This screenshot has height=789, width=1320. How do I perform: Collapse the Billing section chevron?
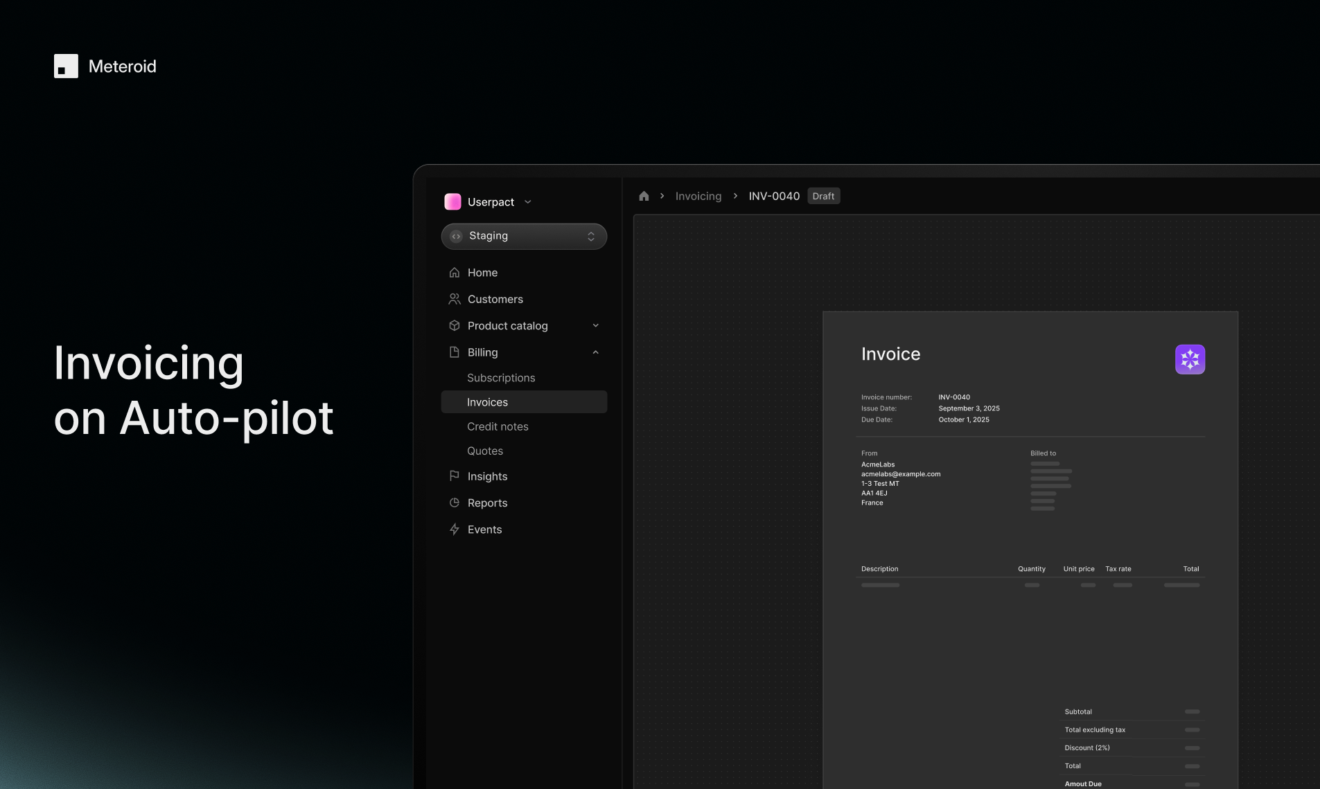pos(596,352)
